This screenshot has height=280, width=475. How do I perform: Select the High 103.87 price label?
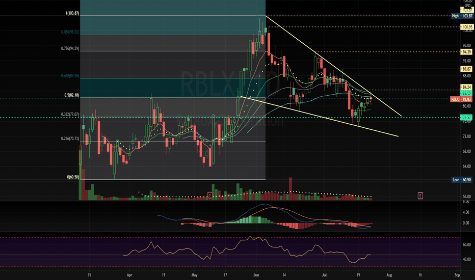pos(462,16)
